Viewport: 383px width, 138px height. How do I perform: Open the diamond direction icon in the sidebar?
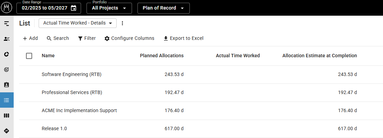pyautogui.click(x=6, y=131)
